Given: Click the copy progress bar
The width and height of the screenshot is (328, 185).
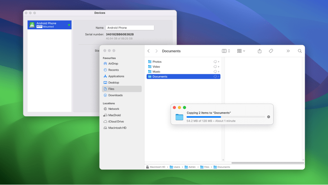Looking at the screenshot, I should click(226, 117).
